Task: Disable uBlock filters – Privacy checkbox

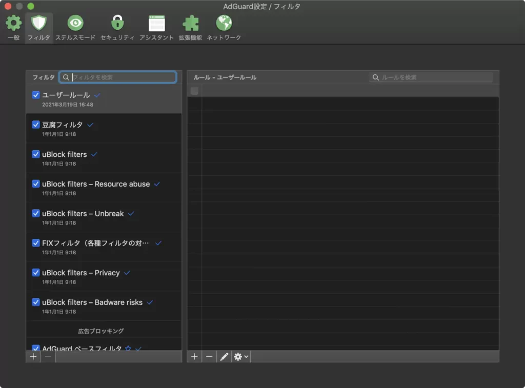Action: (36, 273)
